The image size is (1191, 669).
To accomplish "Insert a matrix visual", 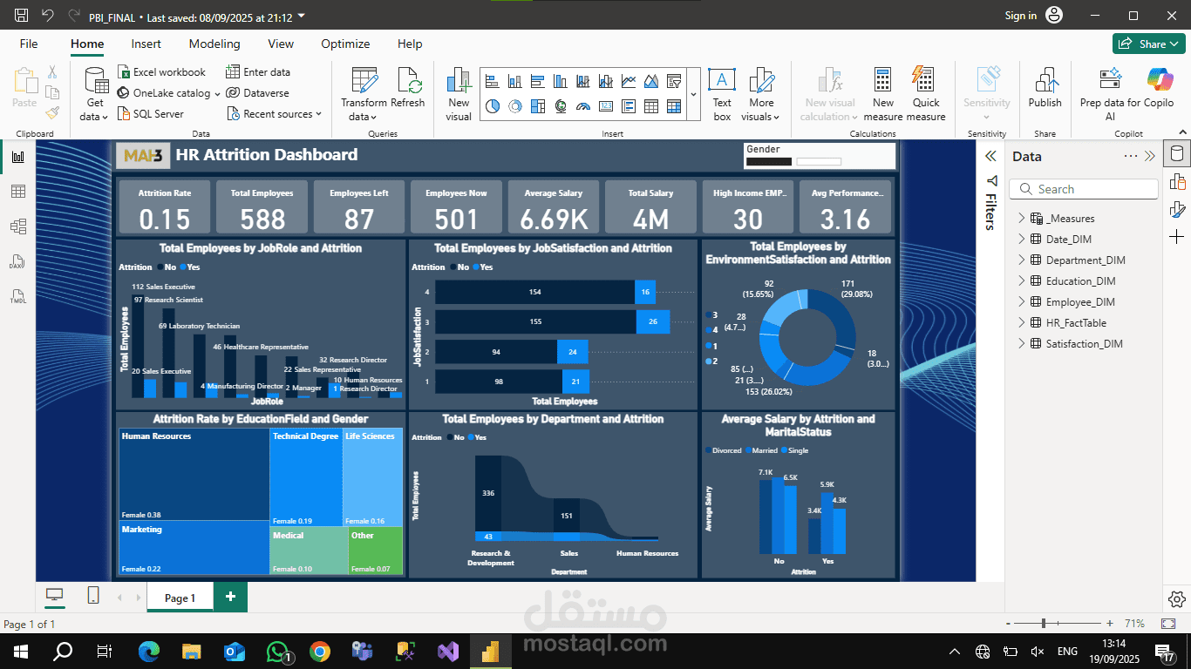I will pos(674,106).
